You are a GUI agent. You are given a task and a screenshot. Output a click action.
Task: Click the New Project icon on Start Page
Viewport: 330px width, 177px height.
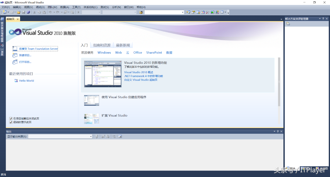(15, 55)
